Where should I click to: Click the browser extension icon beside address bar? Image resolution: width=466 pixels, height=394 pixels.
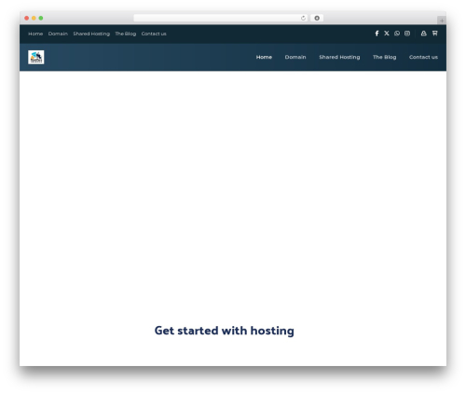pos(317,18)
